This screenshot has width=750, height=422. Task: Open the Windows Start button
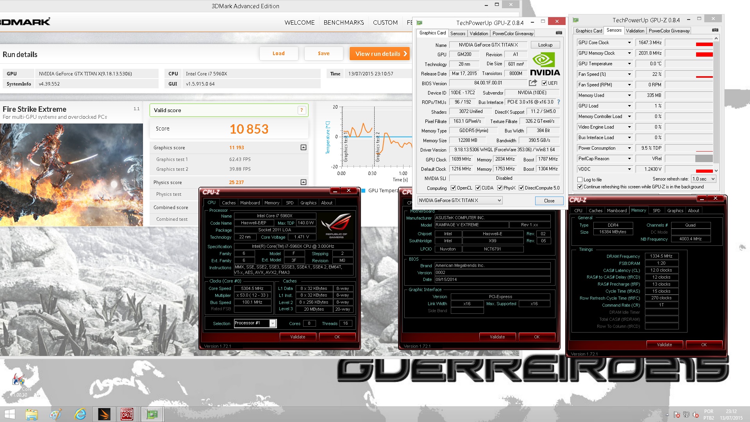coord(9,414)
